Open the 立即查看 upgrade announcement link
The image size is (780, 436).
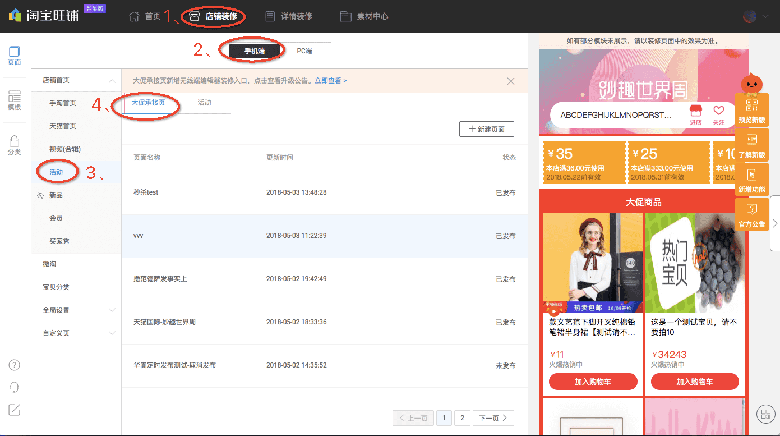328,80
